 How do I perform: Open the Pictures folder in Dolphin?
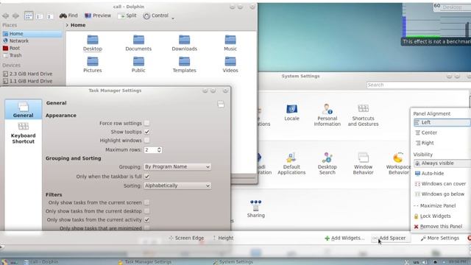click(93, 65)
